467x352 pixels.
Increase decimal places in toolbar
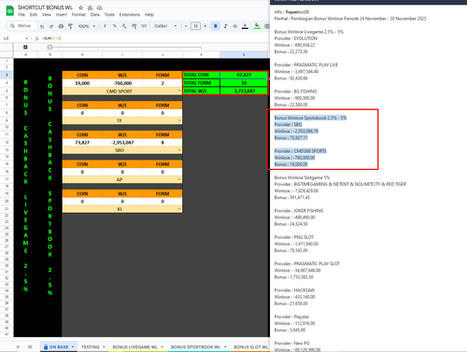[134, 26]
